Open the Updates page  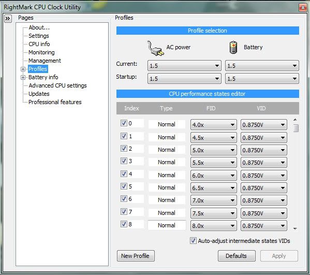pyautogui.click(x=39, y=94)
